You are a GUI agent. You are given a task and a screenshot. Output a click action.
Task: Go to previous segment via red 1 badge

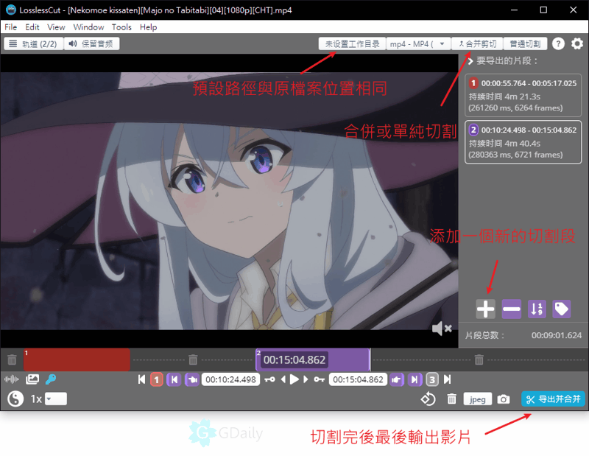point(157,379)
